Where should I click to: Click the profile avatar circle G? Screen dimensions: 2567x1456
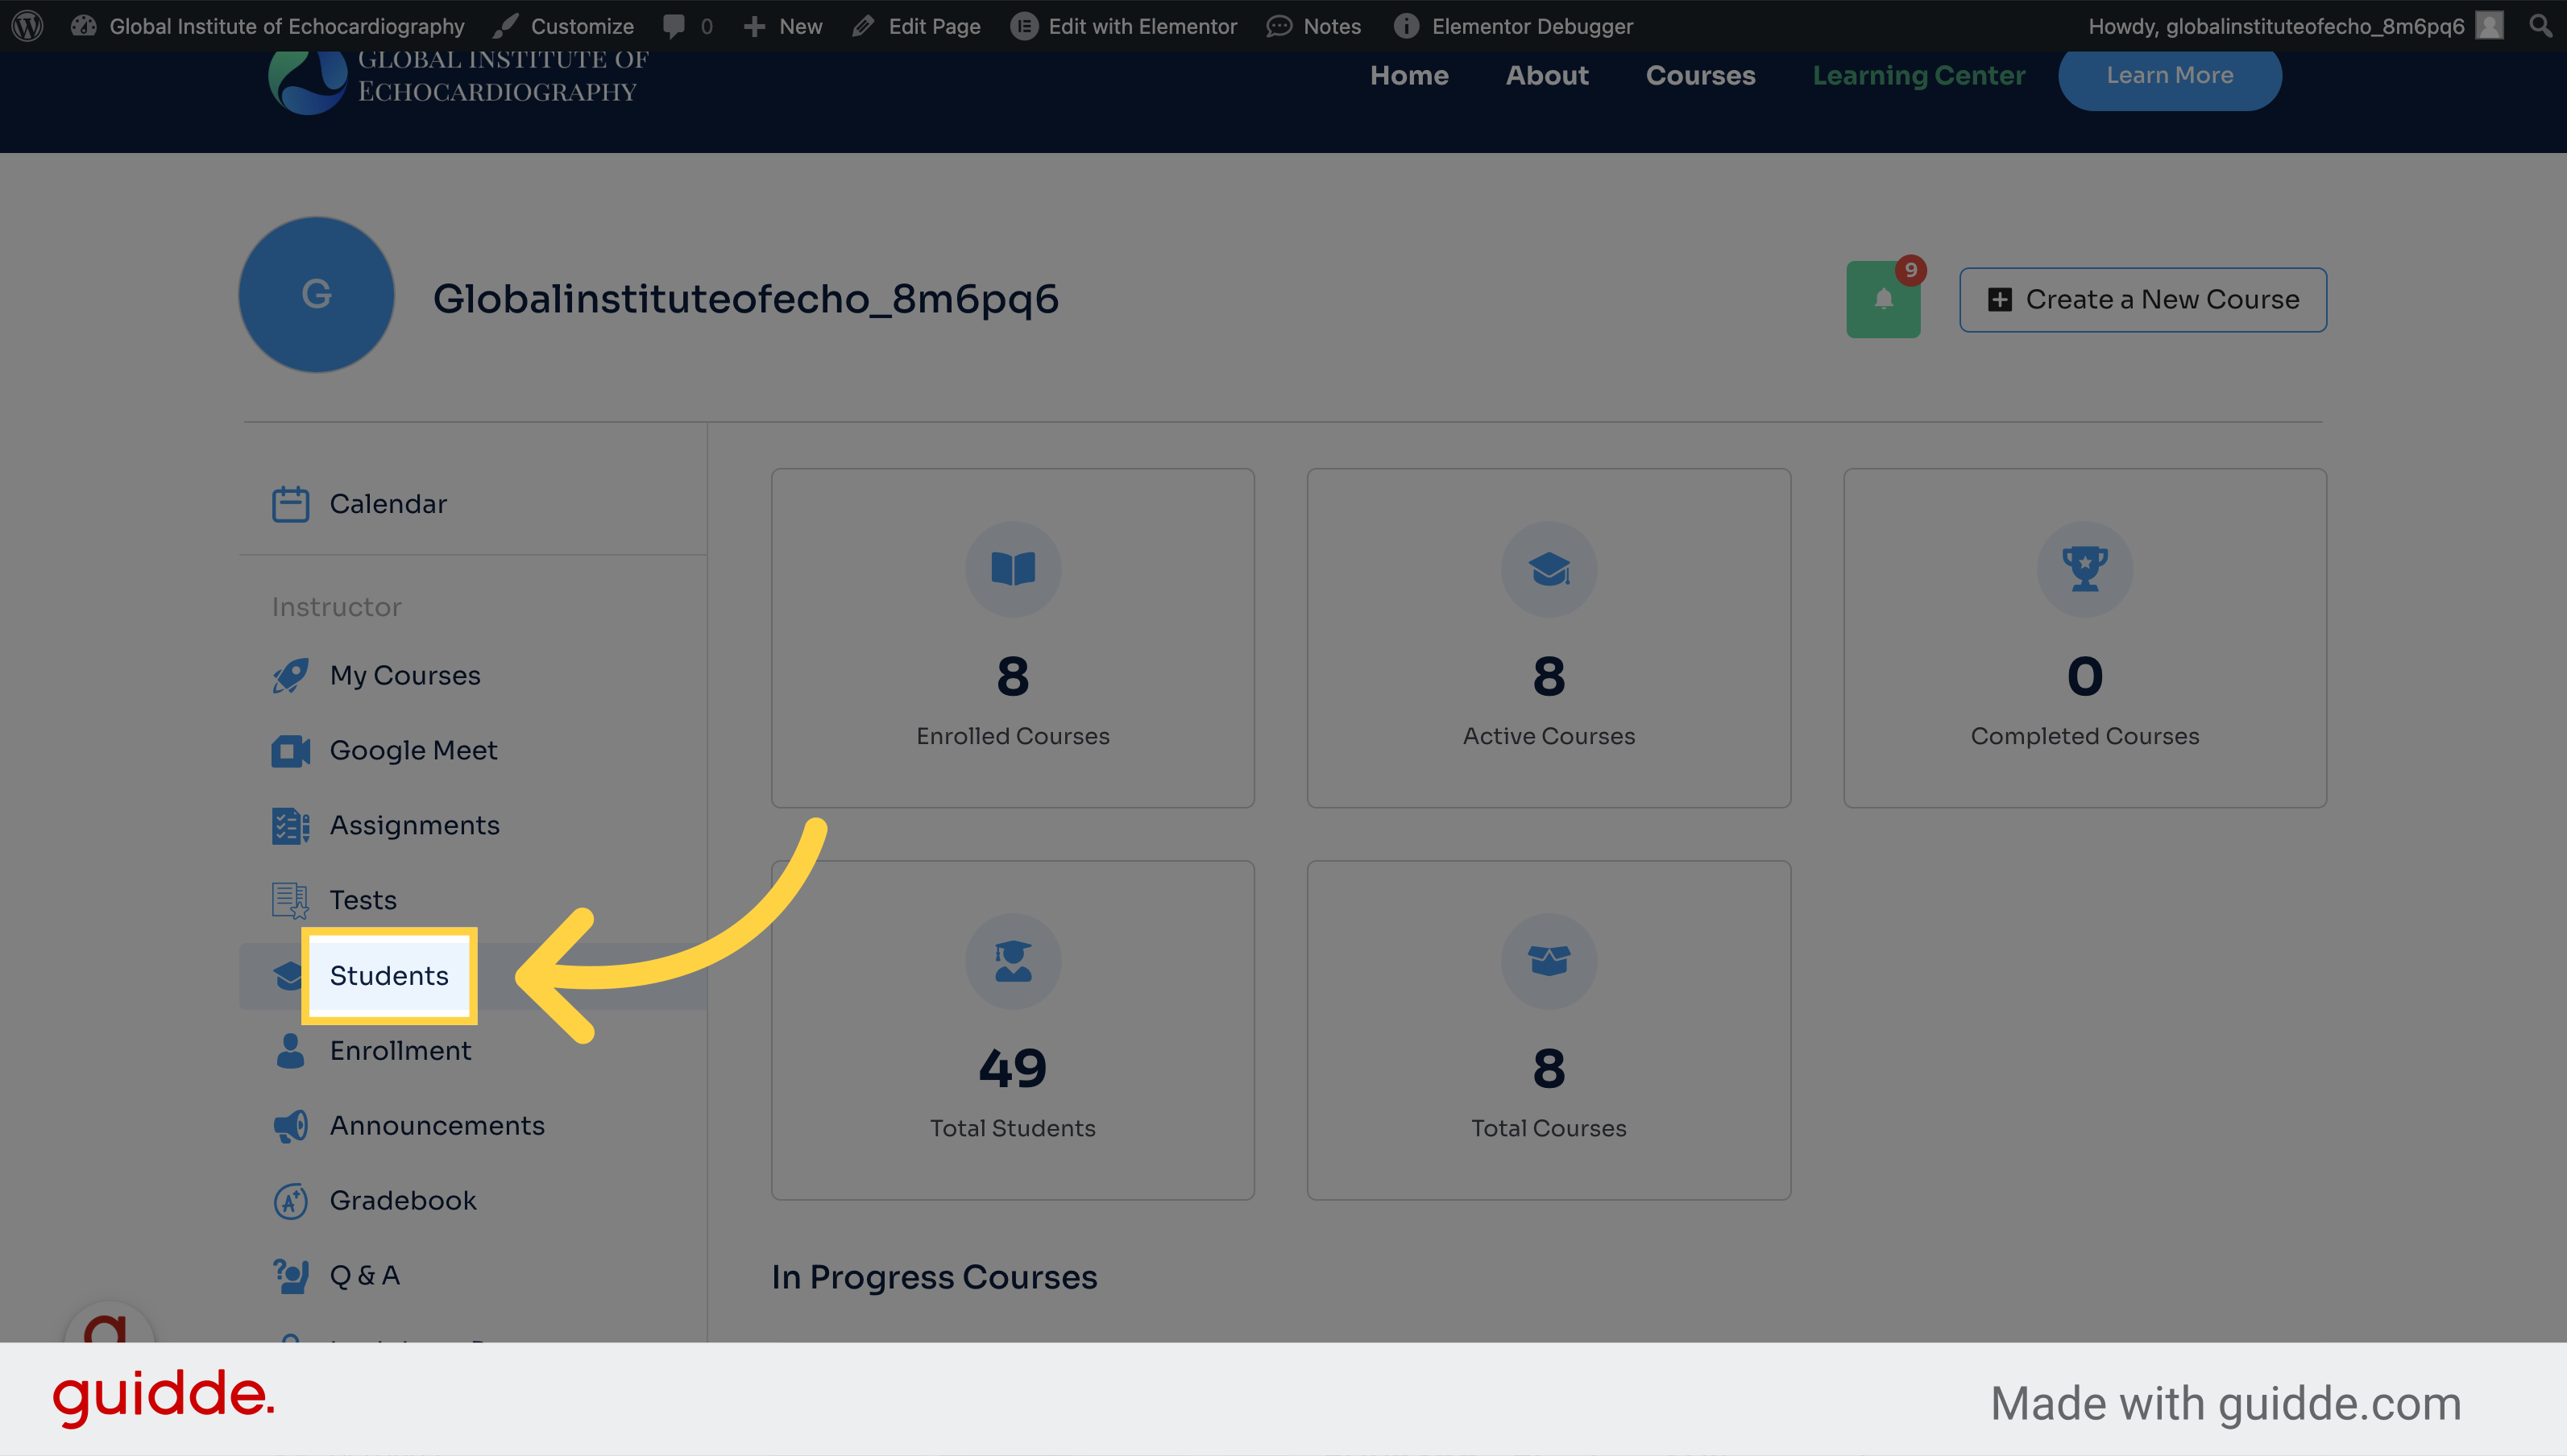(x=316, y=295)
